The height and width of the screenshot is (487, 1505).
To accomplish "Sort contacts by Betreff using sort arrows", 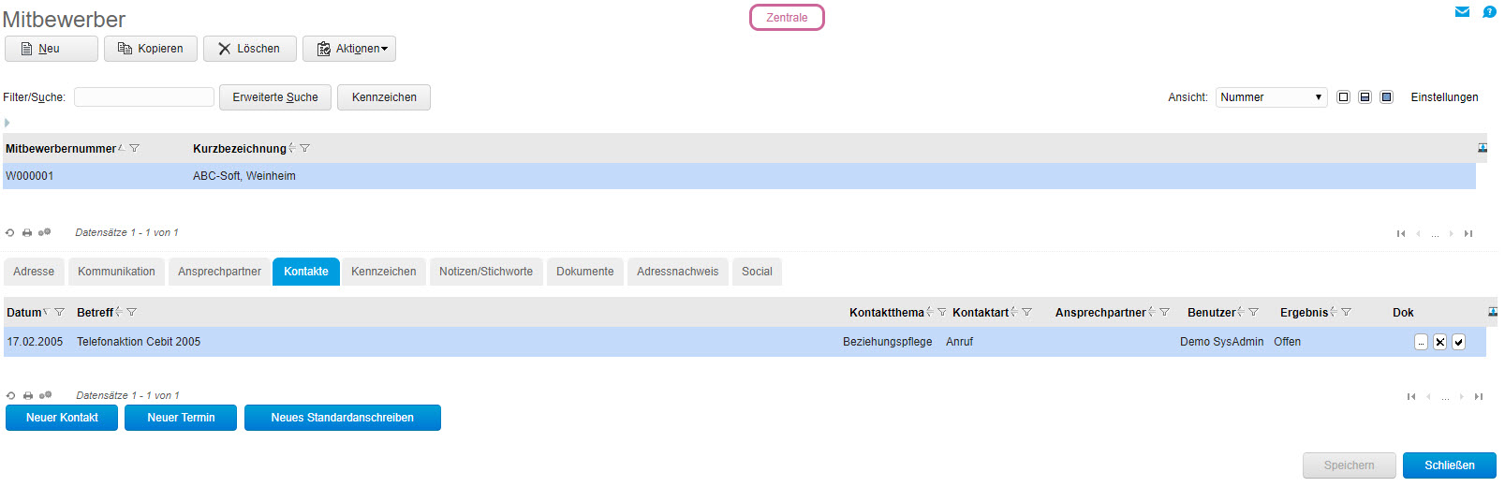I will click(119, 312).
